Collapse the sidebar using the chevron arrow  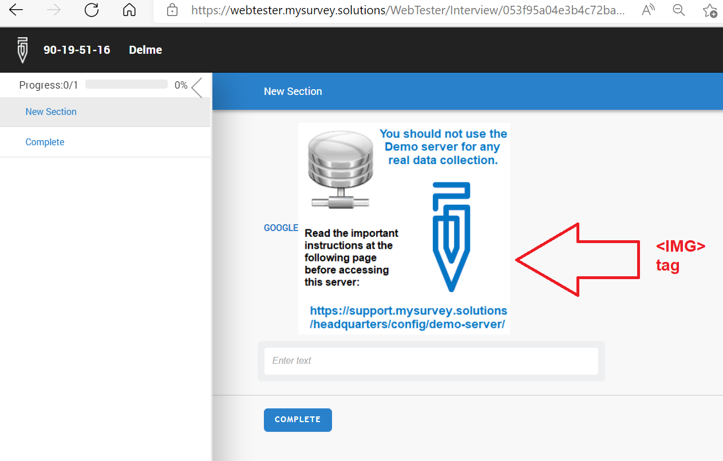196,87
